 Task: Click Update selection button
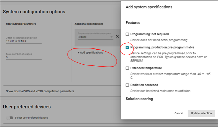coord(201,113)
